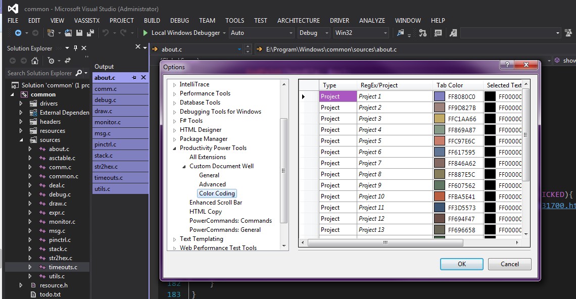Switch to the str2hex.c document tab
This screenshot has height=299, width=576.
(120, 166)
